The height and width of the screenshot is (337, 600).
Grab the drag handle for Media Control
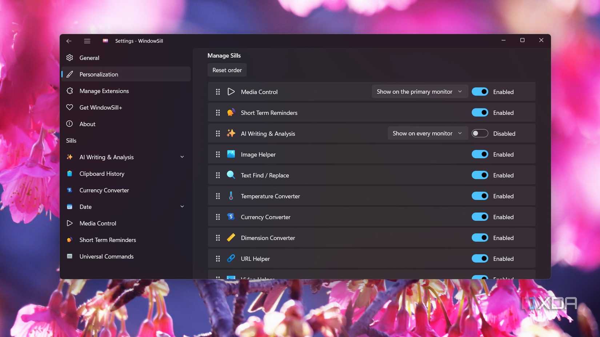[218, 92]
